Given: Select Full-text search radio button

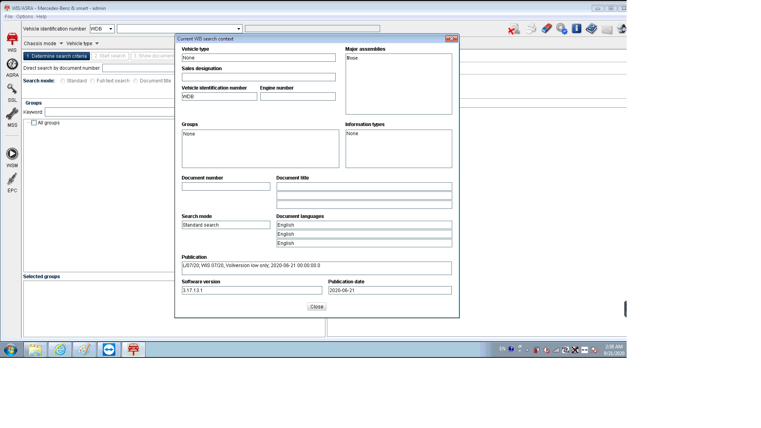Looking at the screenshot, I should [x=92, y=81].
